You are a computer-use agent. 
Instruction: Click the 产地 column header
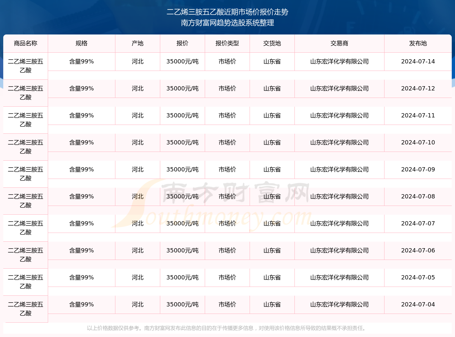point(138,43)
